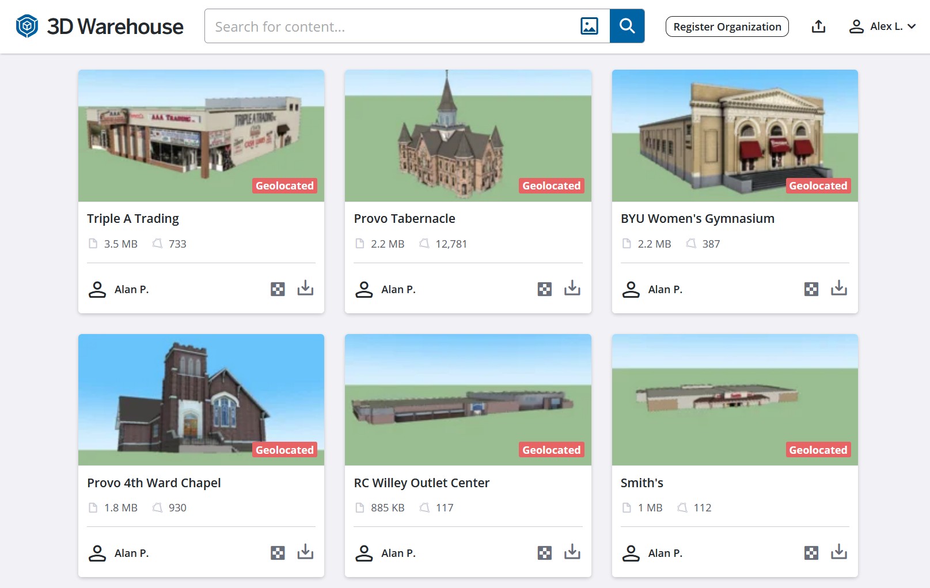Add Provo Tabernacle to collection icon

(544, 289)
